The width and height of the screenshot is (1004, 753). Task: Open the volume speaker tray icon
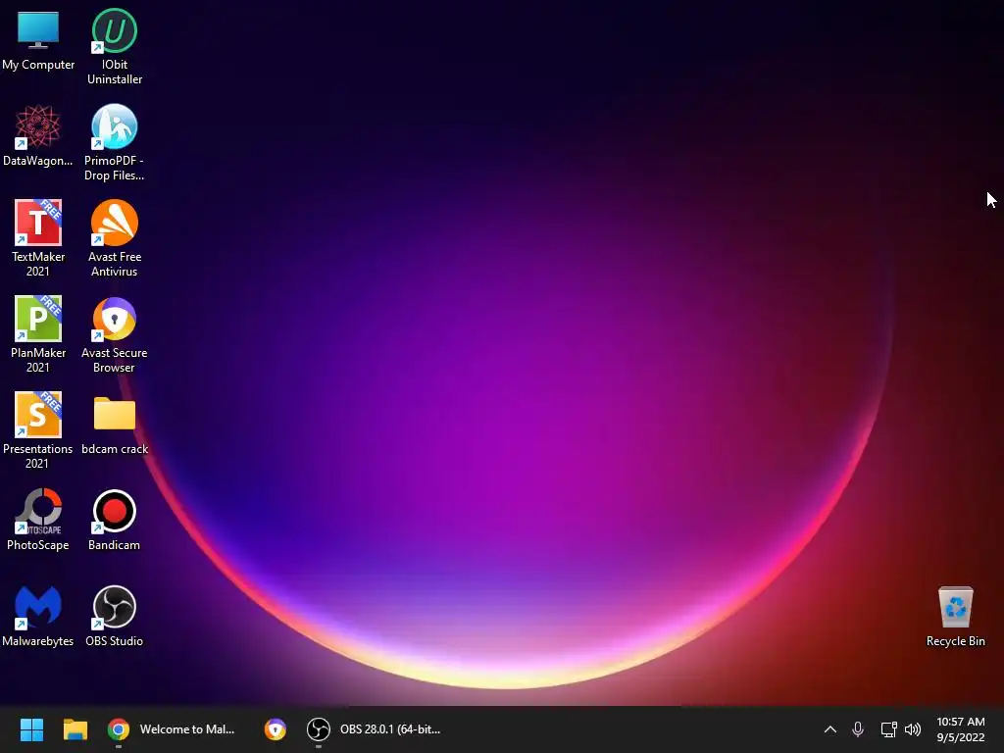[913, 729]
